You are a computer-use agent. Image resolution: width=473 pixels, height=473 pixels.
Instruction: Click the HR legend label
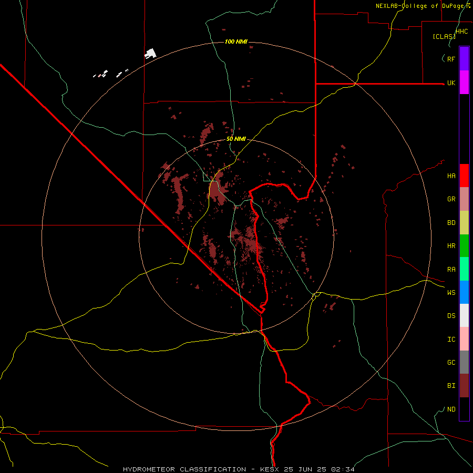(451, 246)
